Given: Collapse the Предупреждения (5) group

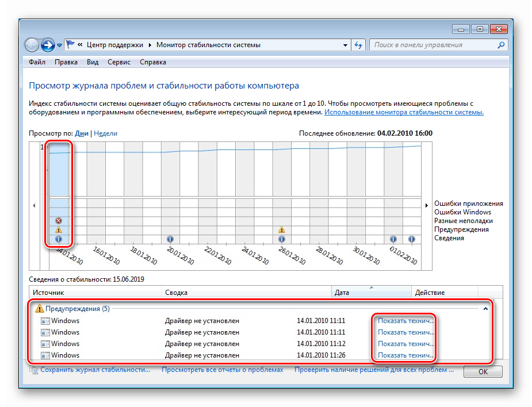Looking at the screenshot, I should (x=485, y=309).
